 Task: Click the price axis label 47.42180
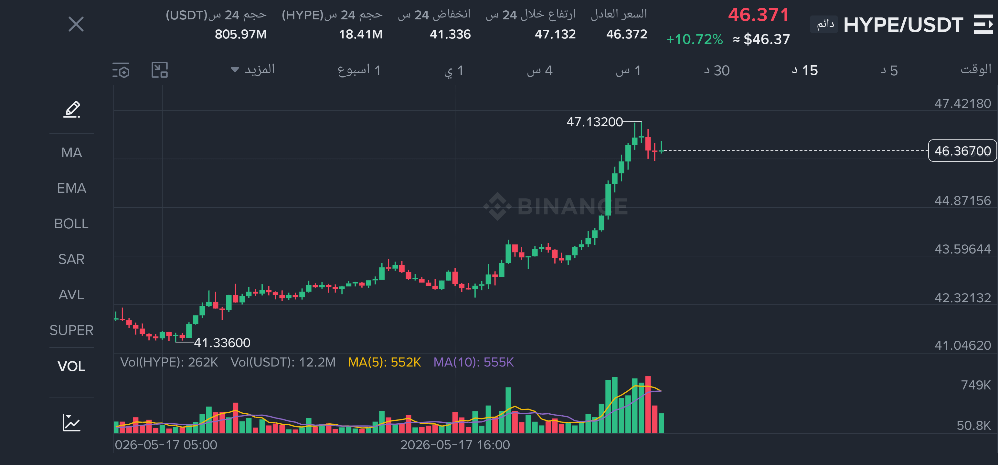click(x=962, y=103)
